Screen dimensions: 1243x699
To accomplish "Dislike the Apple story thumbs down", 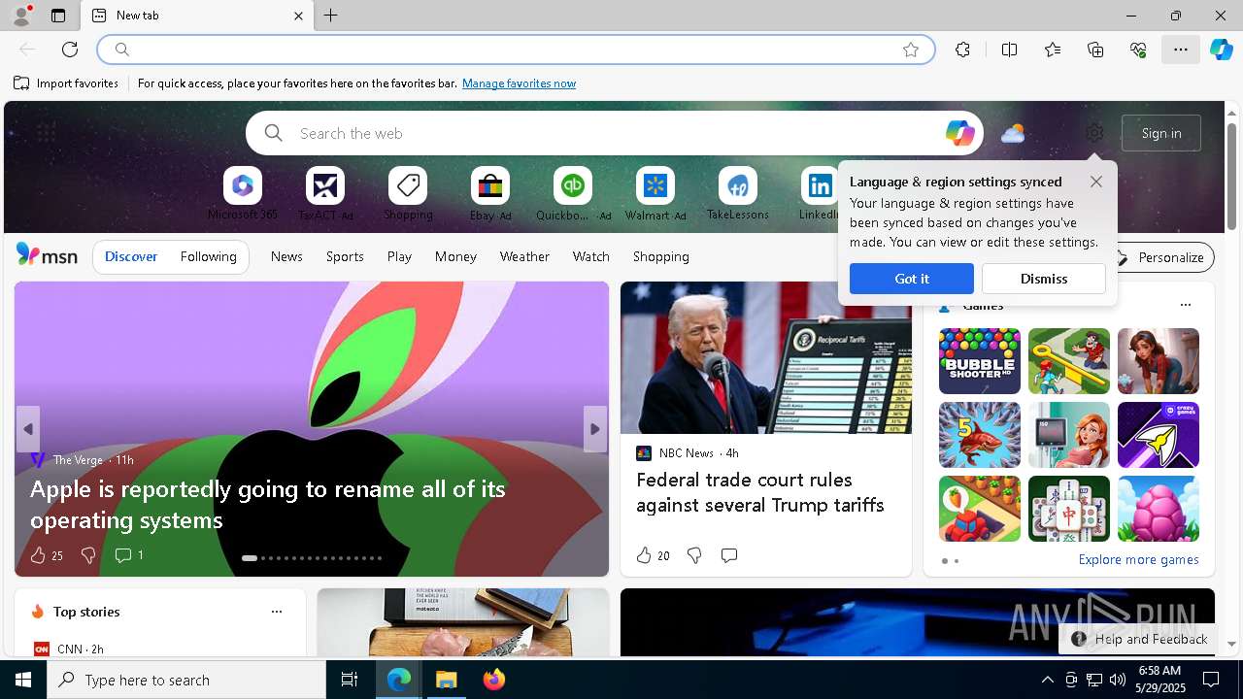I will 88,555.
